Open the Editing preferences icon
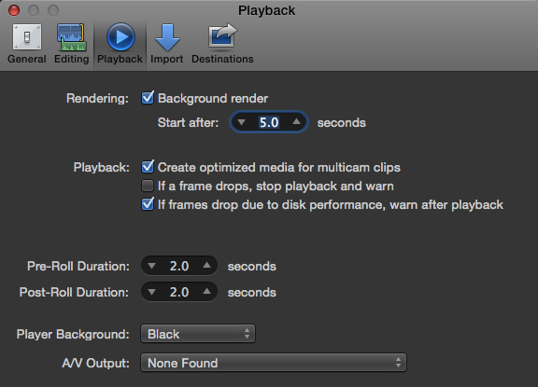This screenshot has height=387, width=538. tap(71, 37)
